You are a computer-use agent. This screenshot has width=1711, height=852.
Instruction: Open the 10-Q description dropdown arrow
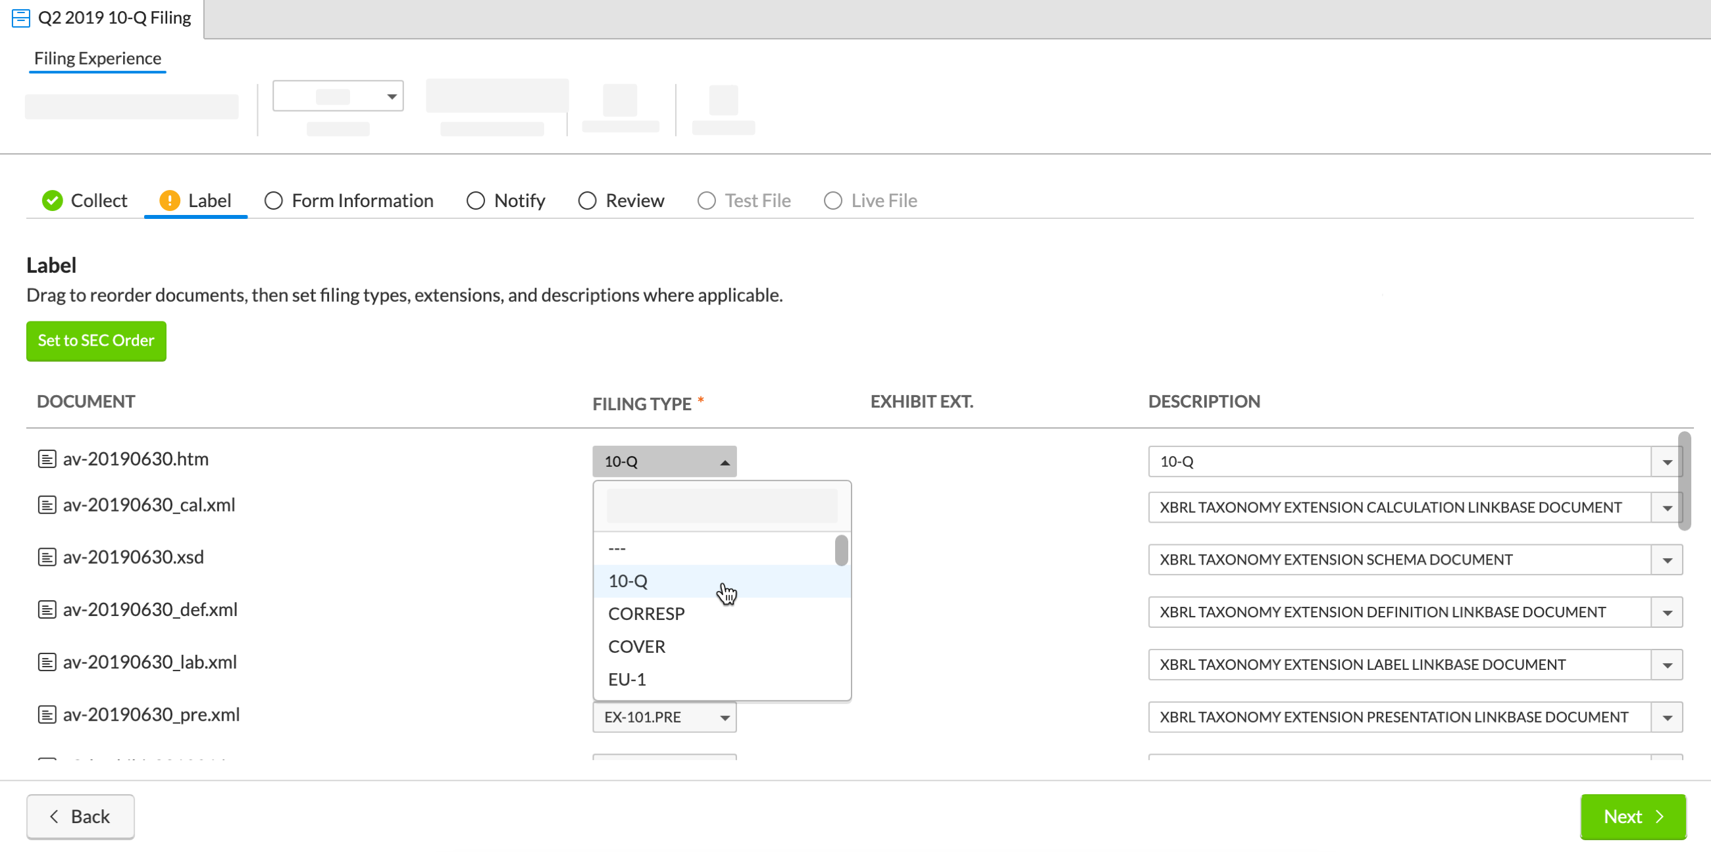(1666, 461)
